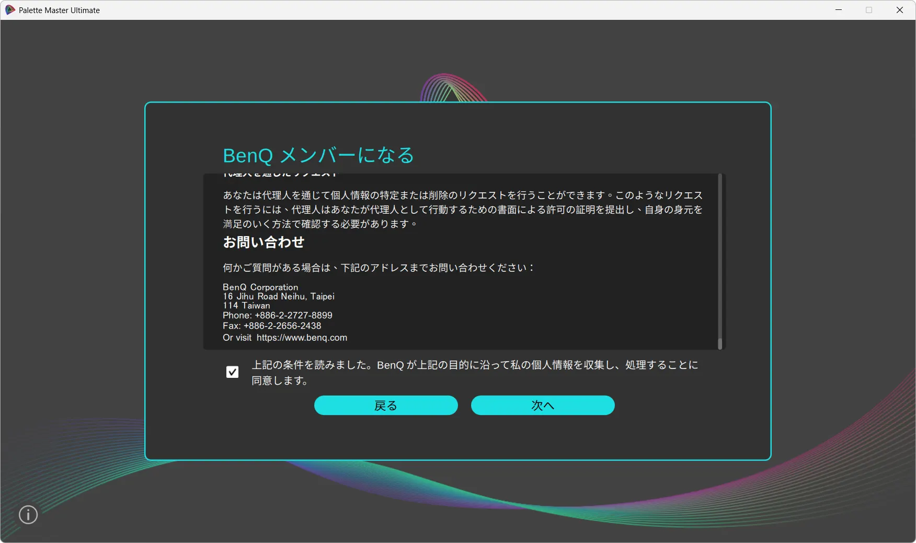The width and height of the screenshot is (916, 543).
Task: Click the consent label beginning 上記の条件を読みました
Action: point(475,373)
